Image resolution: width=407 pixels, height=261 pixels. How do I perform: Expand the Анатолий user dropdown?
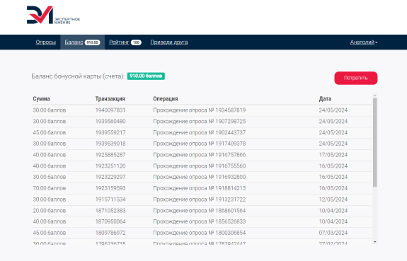364,42
